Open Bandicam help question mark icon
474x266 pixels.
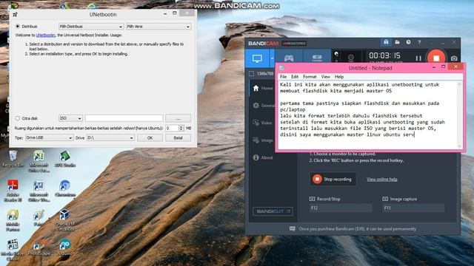click(x=419, y=42)
